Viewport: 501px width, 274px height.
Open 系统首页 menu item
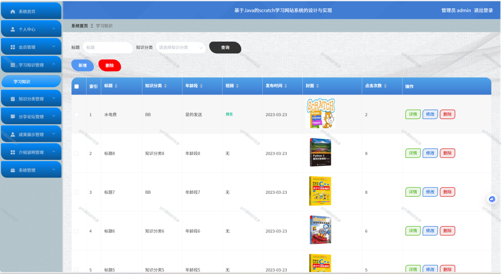tap(31, 11)
